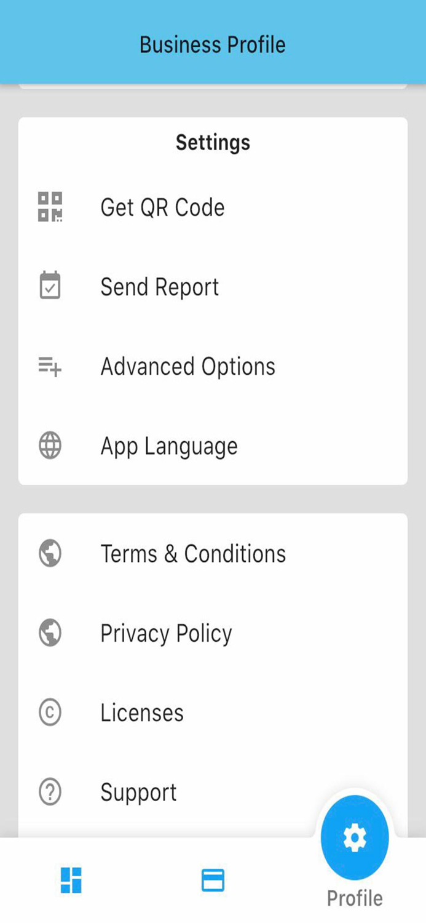This screenshot has width=426, height=923.
Task: Tap the Support question mark icon
Action: 50,792
